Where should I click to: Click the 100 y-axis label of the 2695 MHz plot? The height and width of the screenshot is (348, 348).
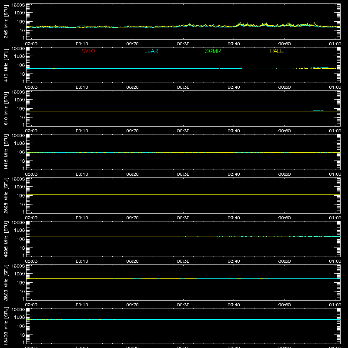(21, 196)
